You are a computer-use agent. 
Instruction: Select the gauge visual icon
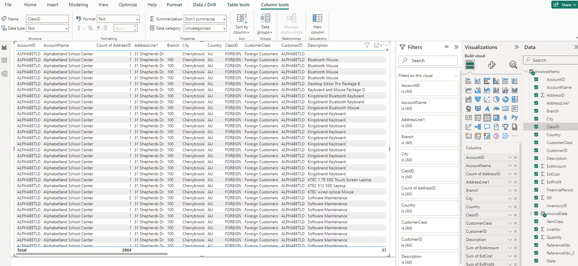click(496, 109)
